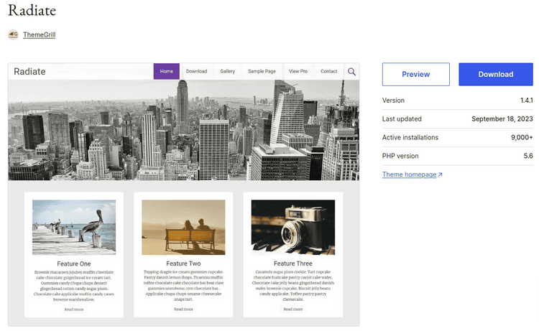Click the ThemeGrill author avatar icon
Screen dimensions: 539x331
tap(13, 34)
